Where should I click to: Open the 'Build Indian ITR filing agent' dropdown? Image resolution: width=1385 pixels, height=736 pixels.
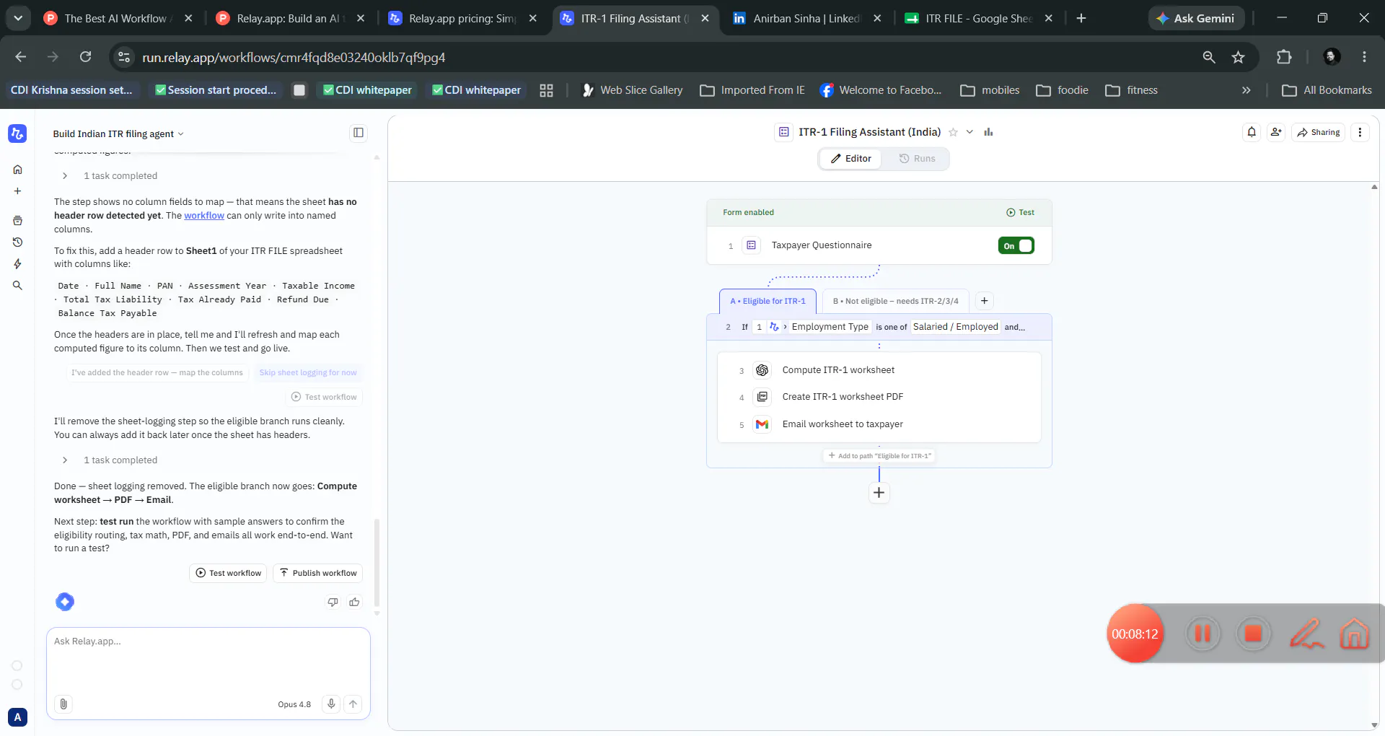pos(118,133)
